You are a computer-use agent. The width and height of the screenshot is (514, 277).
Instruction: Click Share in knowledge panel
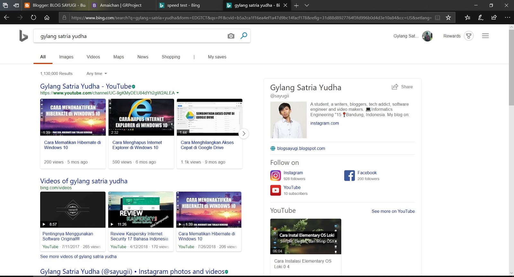coord(402,87)
